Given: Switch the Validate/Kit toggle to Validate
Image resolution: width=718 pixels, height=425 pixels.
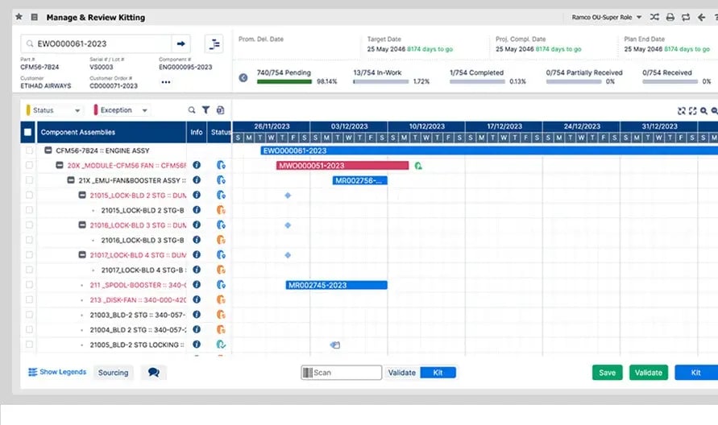Looking at the screenshot, I should [401, 373].
